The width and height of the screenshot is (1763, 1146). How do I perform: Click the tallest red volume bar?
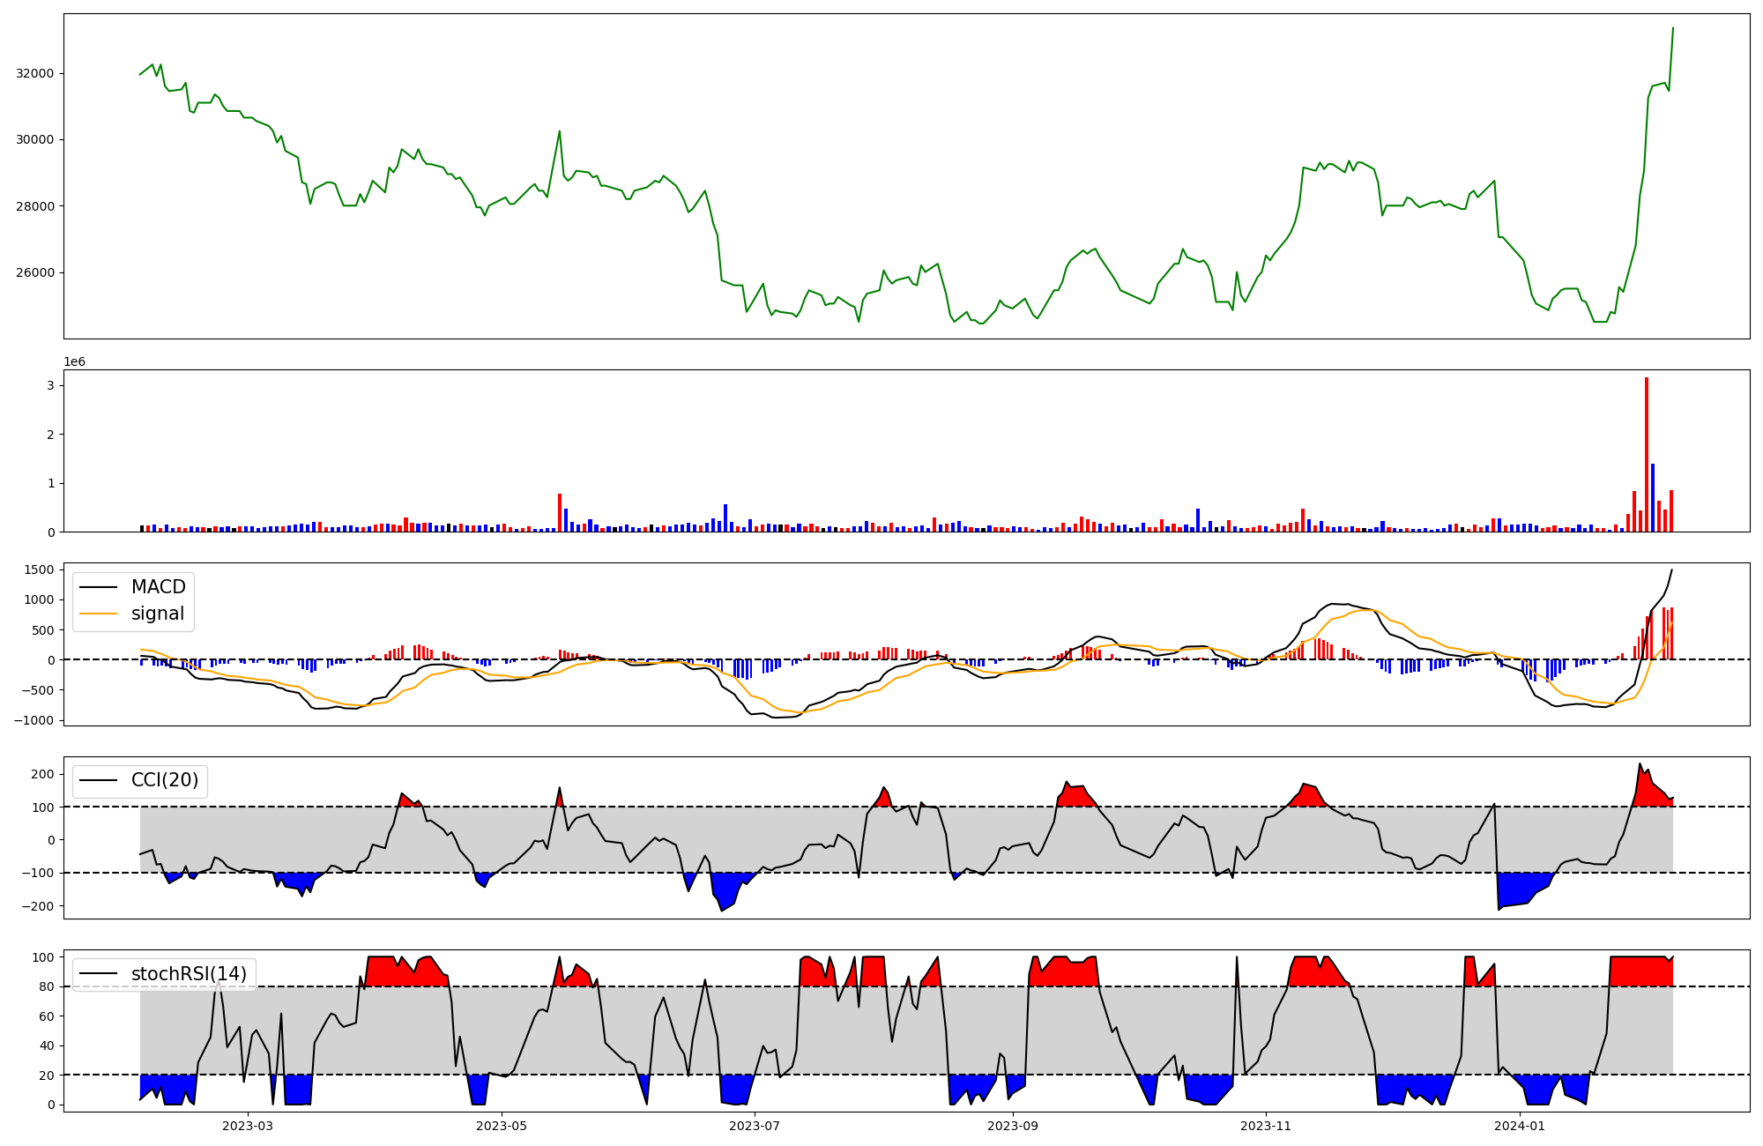pos(1646,454)
